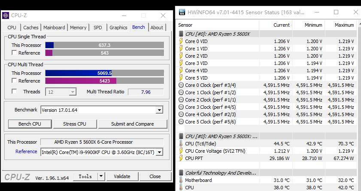This screenshot has height=191, width=361.
Task: Click the lightning icon beside Core 4 VID
Action: 181,71
